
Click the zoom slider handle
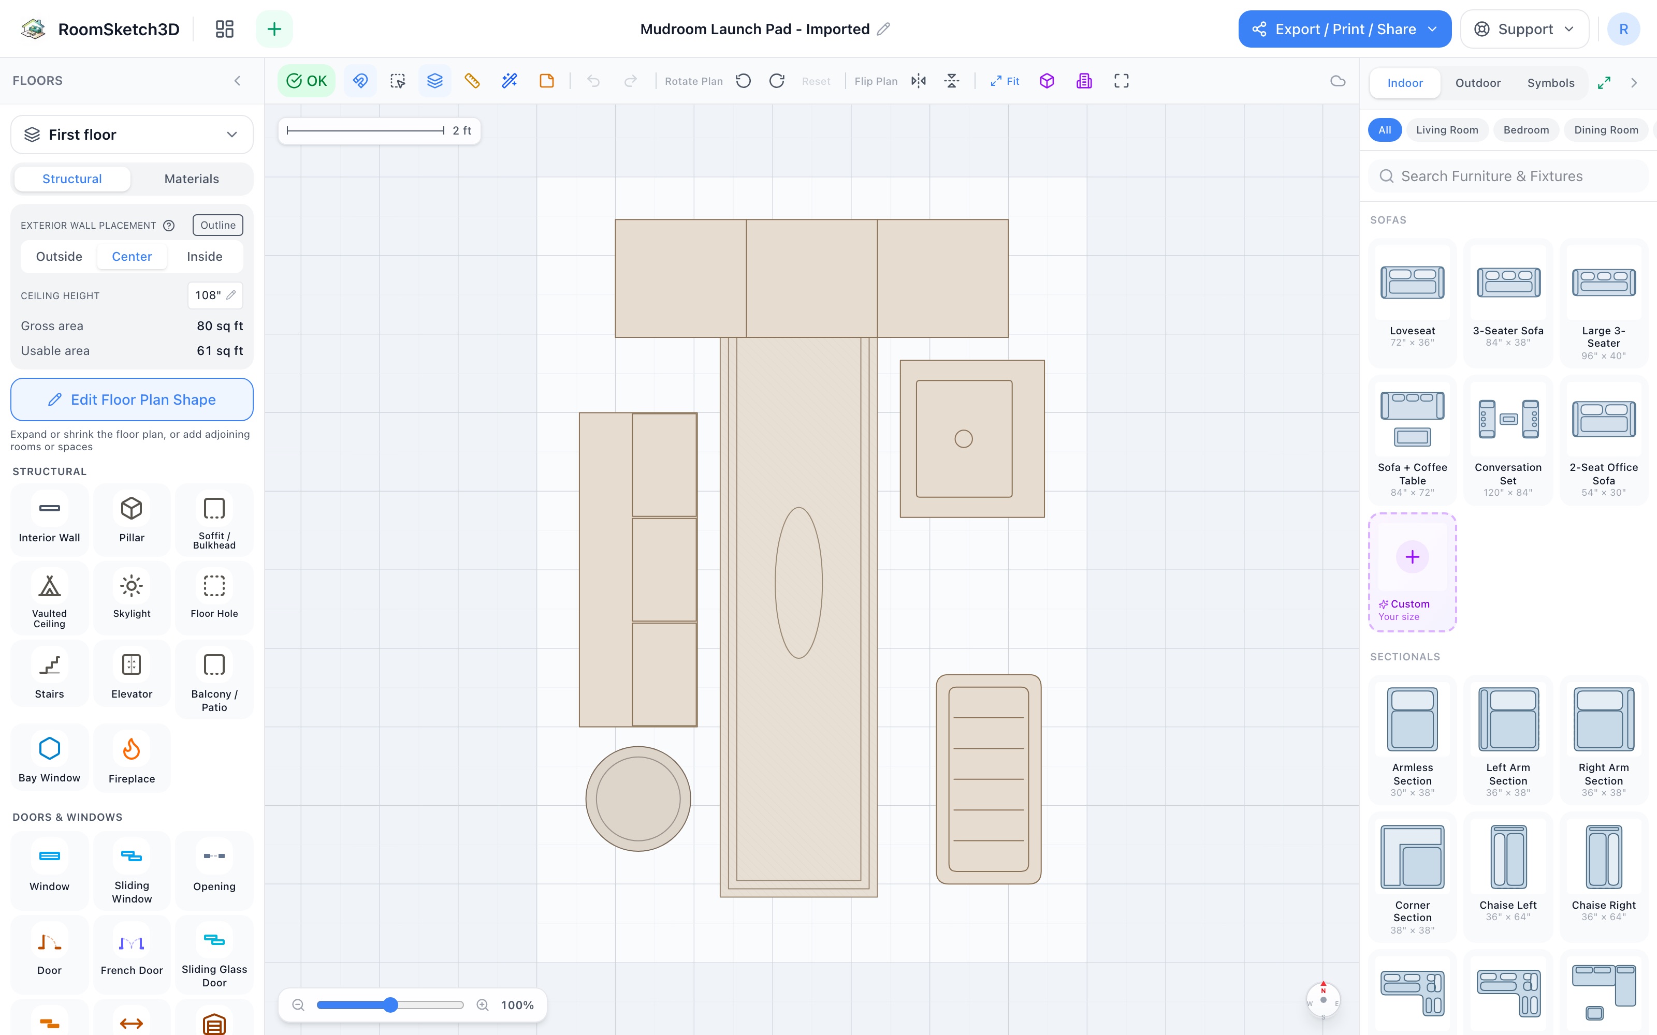[390, 1005]
